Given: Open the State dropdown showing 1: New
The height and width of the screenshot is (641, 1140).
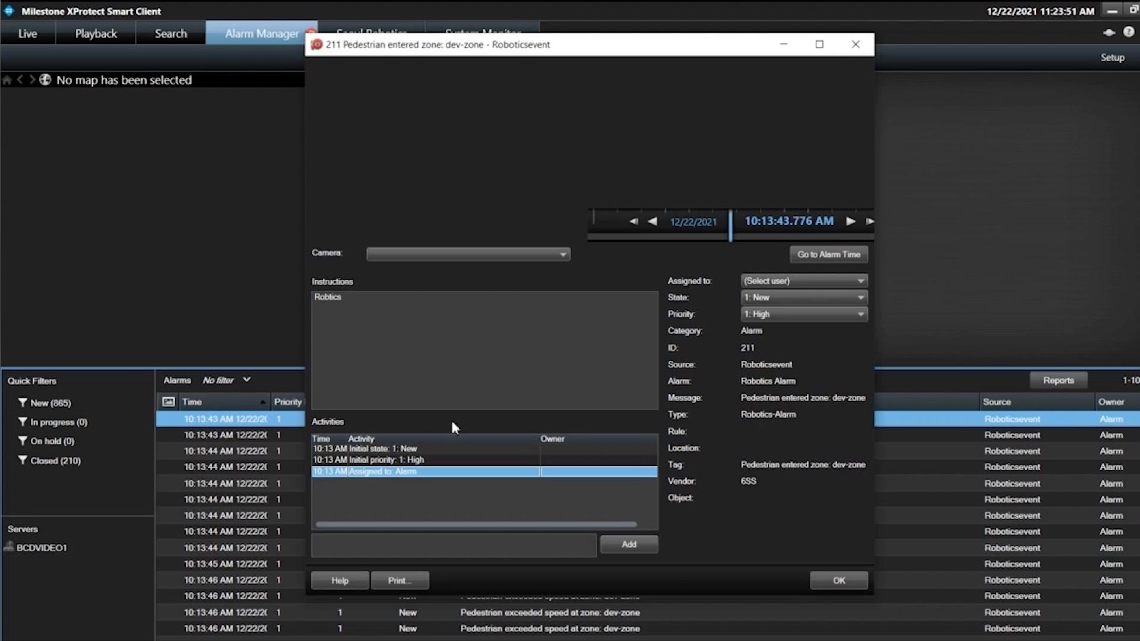Looking at the screenshot, I should point(804,297).
